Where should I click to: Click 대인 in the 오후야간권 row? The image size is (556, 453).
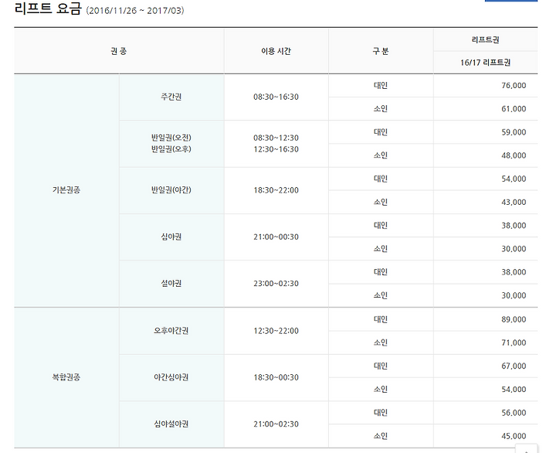click(381, 319)
